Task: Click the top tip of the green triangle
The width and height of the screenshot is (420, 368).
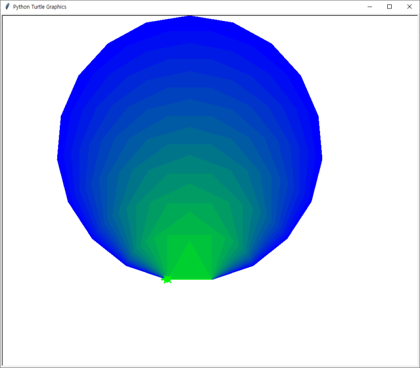Action: tap(190, 241)
